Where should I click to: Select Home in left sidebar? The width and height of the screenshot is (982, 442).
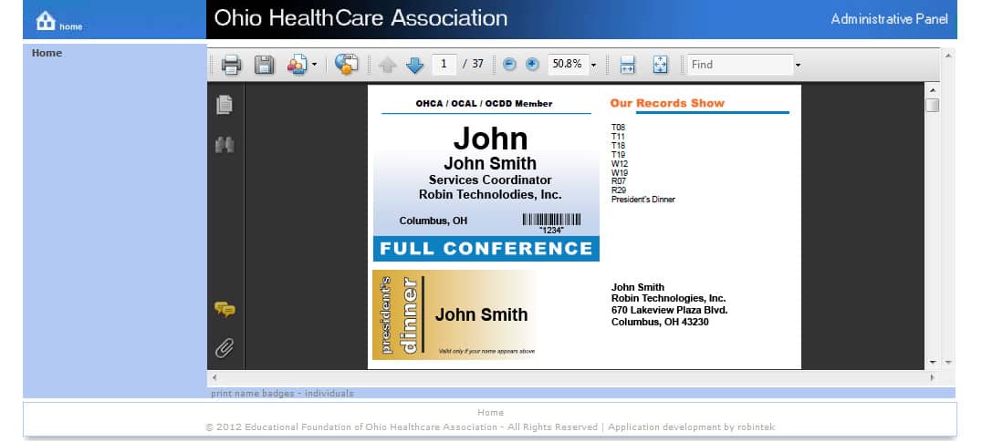[x=47, y=53]
